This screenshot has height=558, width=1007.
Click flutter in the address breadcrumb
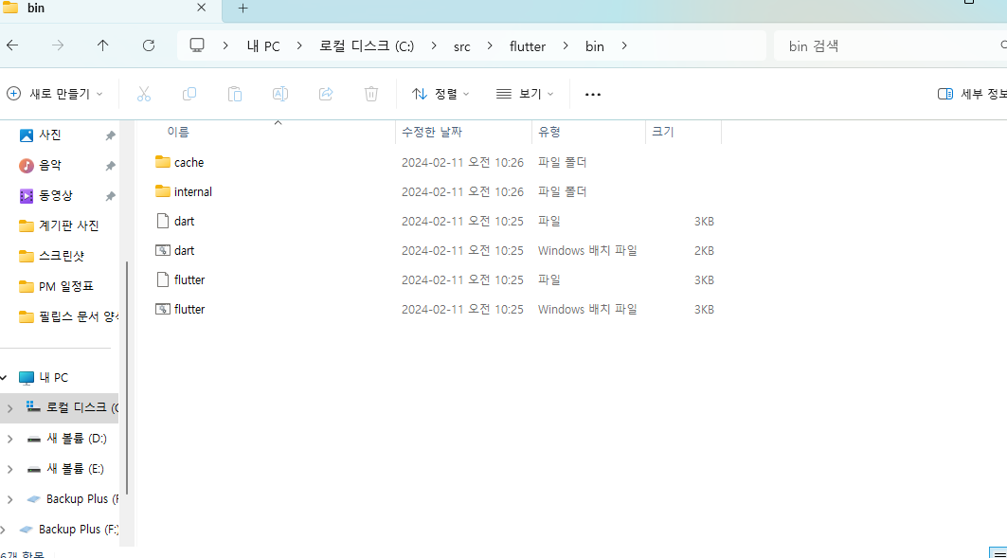528,46
